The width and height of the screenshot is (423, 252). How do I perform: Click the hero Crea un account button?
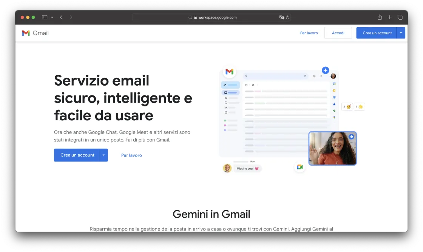[x=77, y=155]
